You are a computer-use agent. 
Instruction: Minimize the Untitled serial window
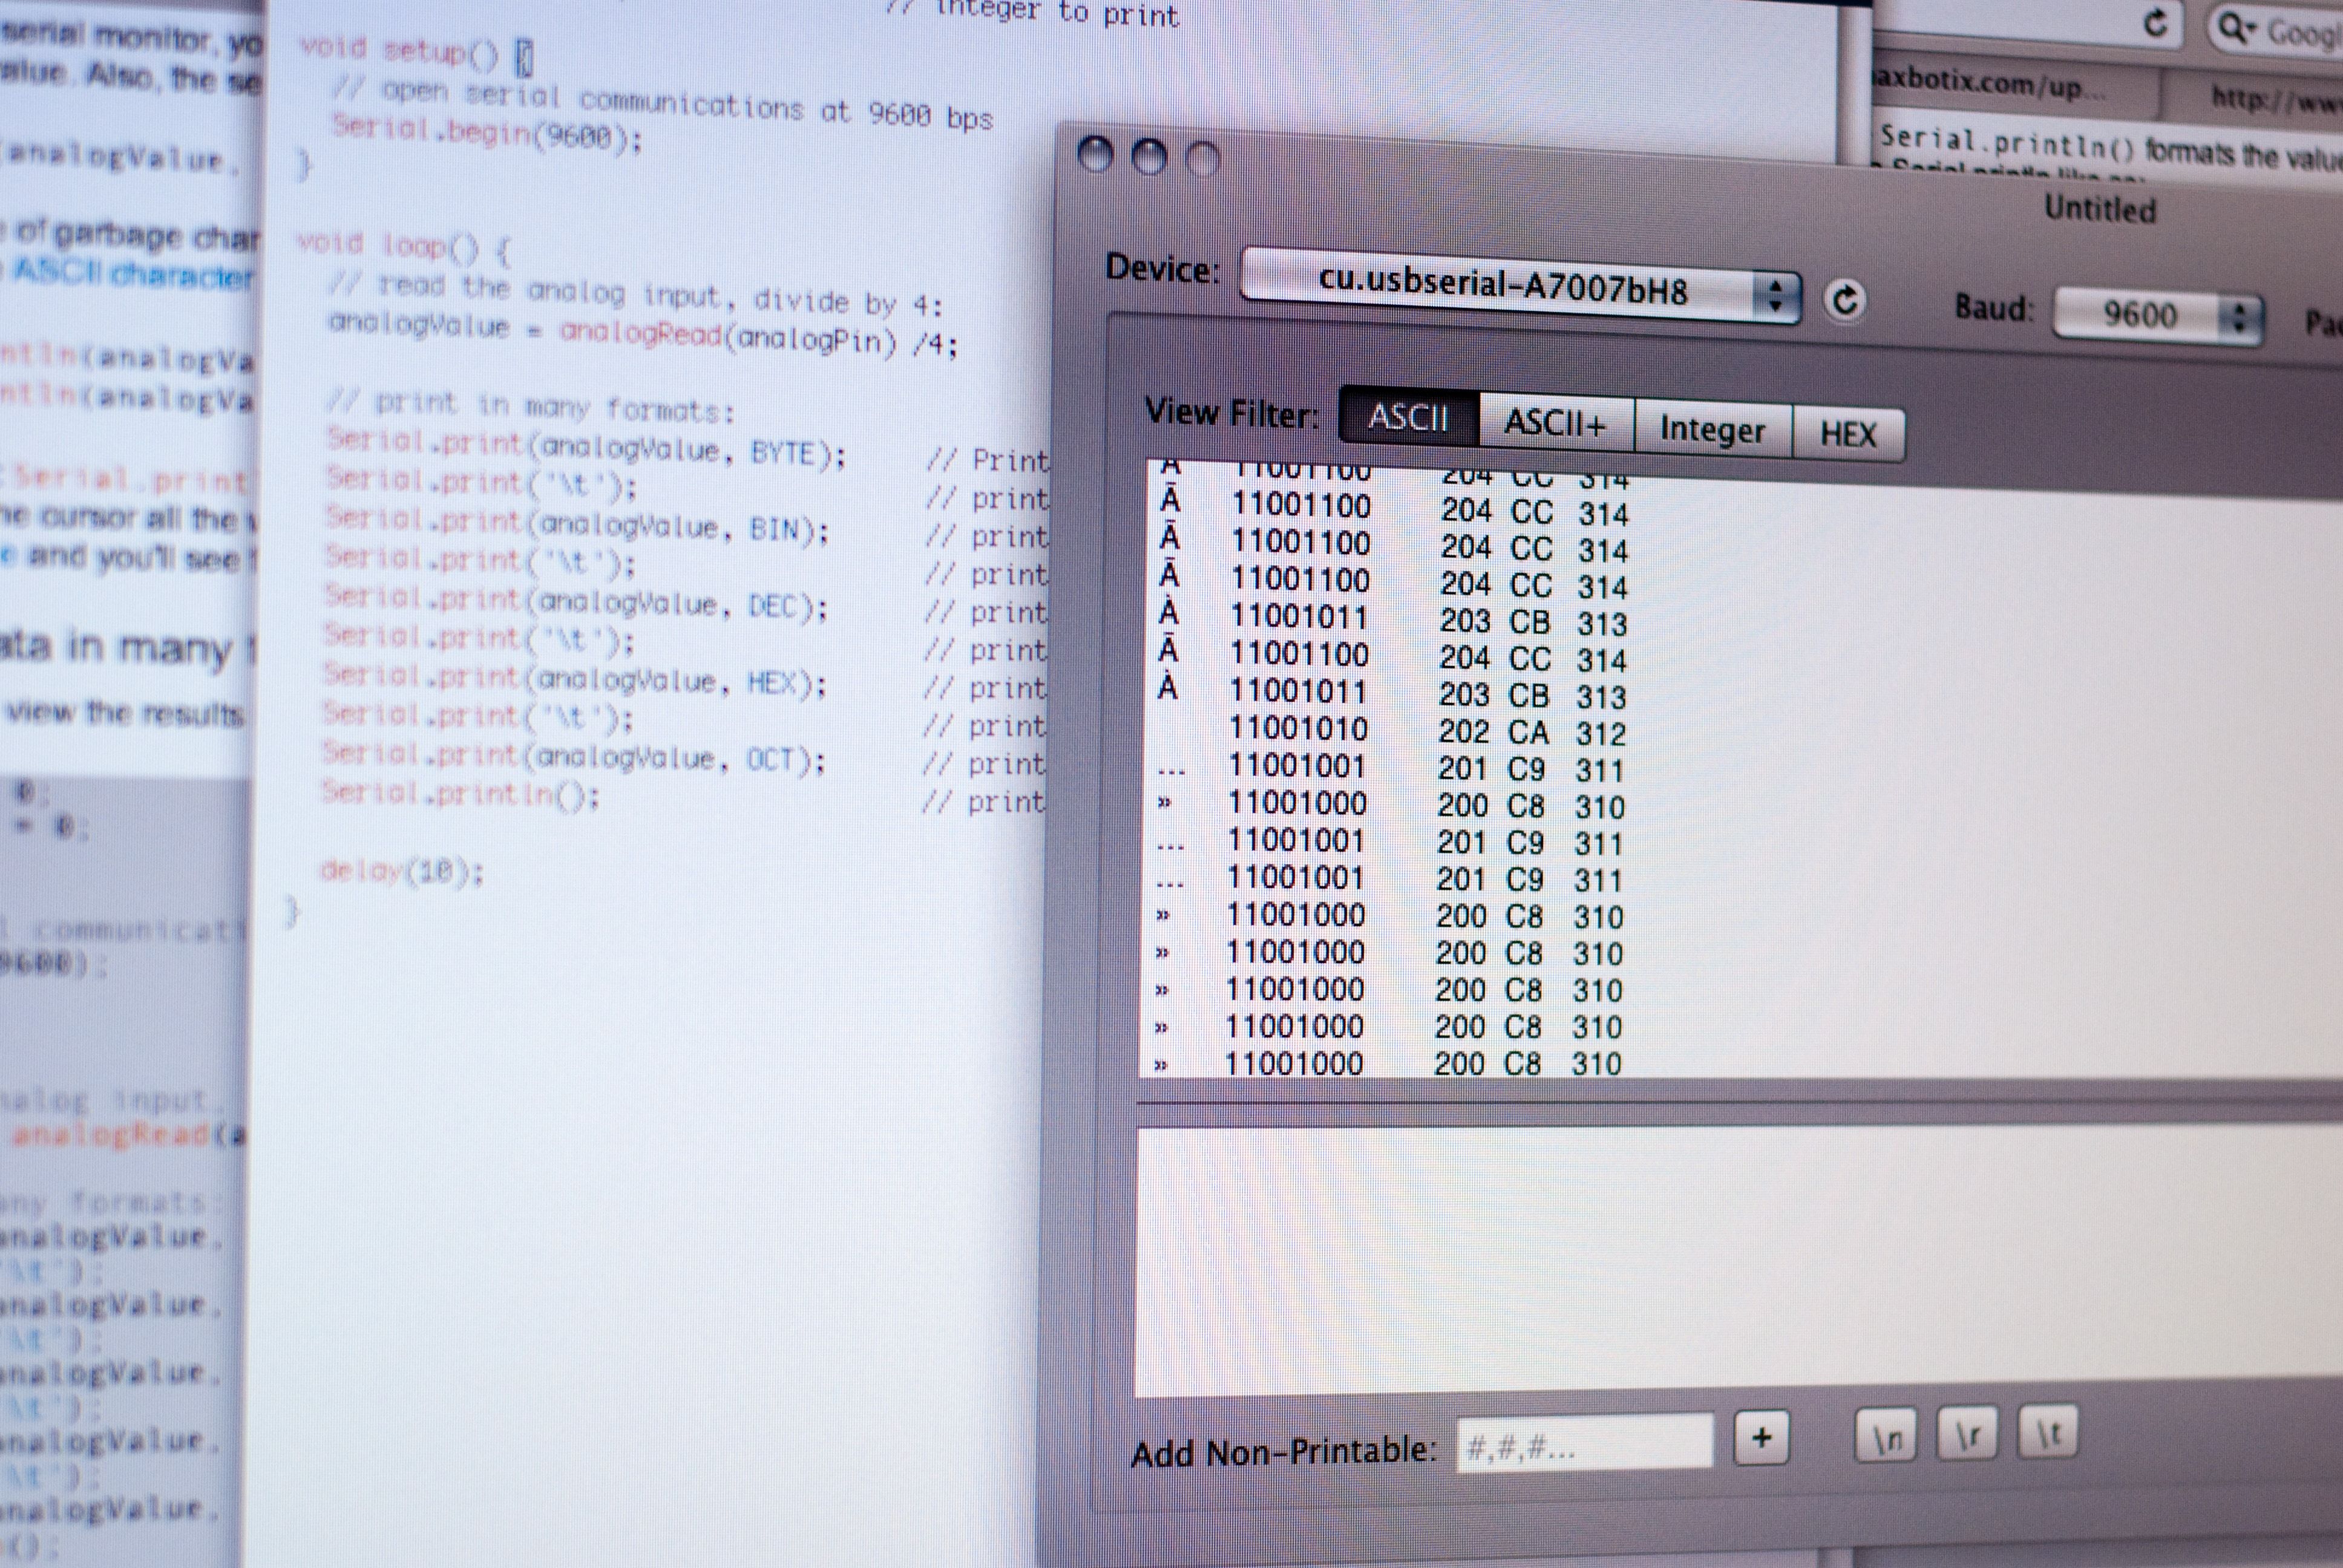(x=1149, y=157)
